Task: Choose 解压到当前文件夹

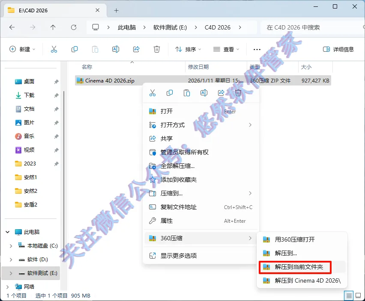Action: (302, 267)
